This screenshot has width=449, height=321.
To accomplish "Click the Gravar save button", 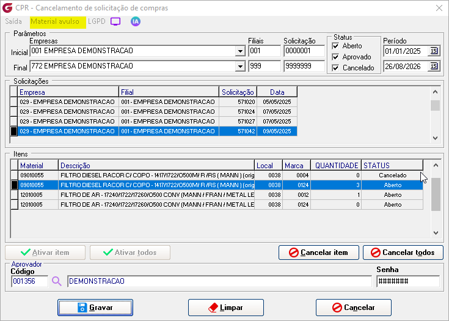I will 95,308.
